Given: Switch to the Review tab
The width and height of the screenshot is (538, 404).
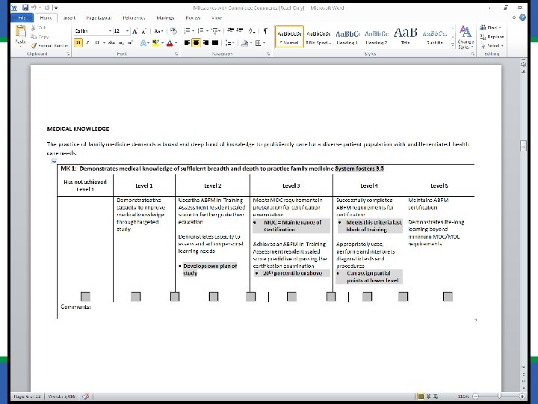Looking at the screenshot, I should (193, 17).
